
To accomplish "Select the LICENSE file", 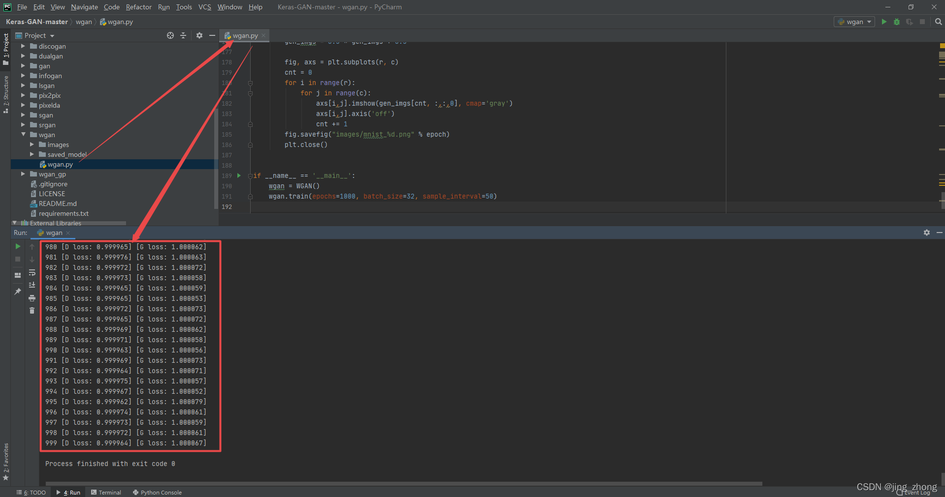I will [x=52, y=194].
